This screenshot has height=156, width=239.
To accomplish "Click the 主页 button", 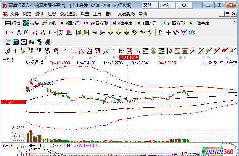I will click(184, 5).
